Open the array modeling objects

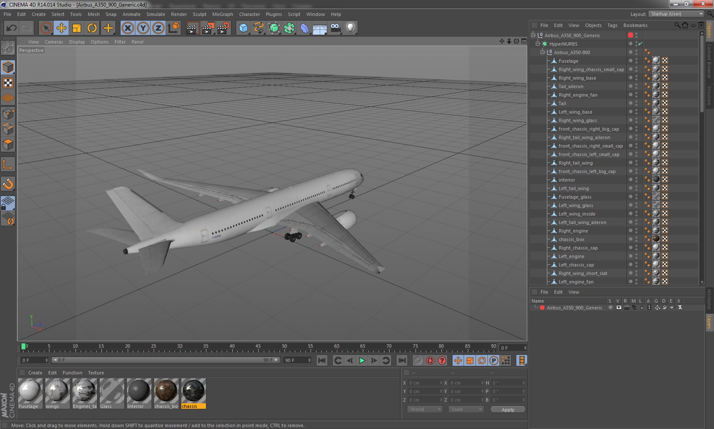coord(289,28)
